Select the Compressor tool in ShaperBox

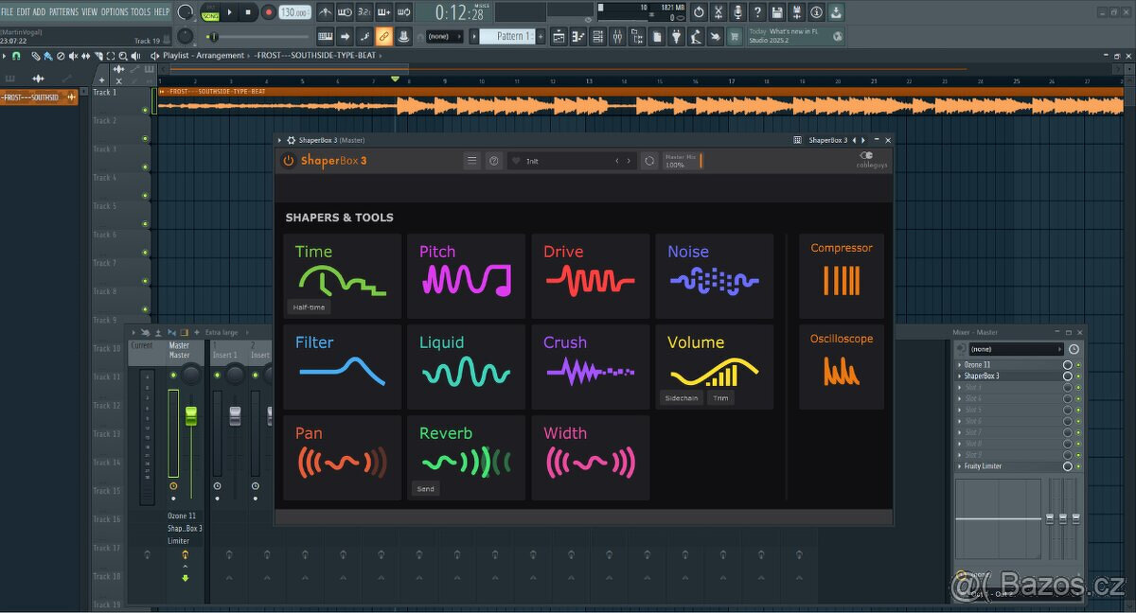pyautogui.click(x=841, y=274)
